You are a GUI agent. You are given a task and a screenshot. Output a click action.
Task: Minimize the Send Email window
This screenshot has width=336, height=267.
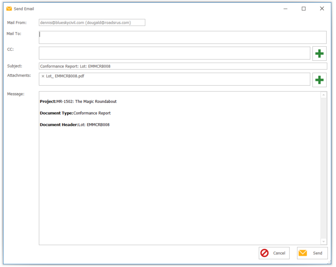(x=285, y=9)
